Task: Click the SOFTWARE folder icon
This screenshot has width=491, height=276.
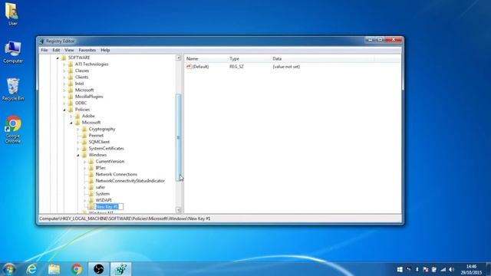Action: (64, 58)
